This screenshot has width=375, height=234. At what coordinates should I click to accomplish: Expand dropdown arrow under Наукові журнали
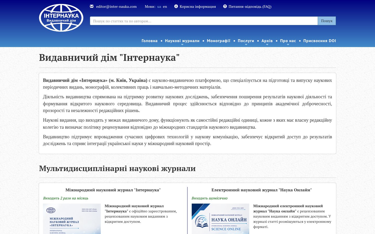(182, 45)
